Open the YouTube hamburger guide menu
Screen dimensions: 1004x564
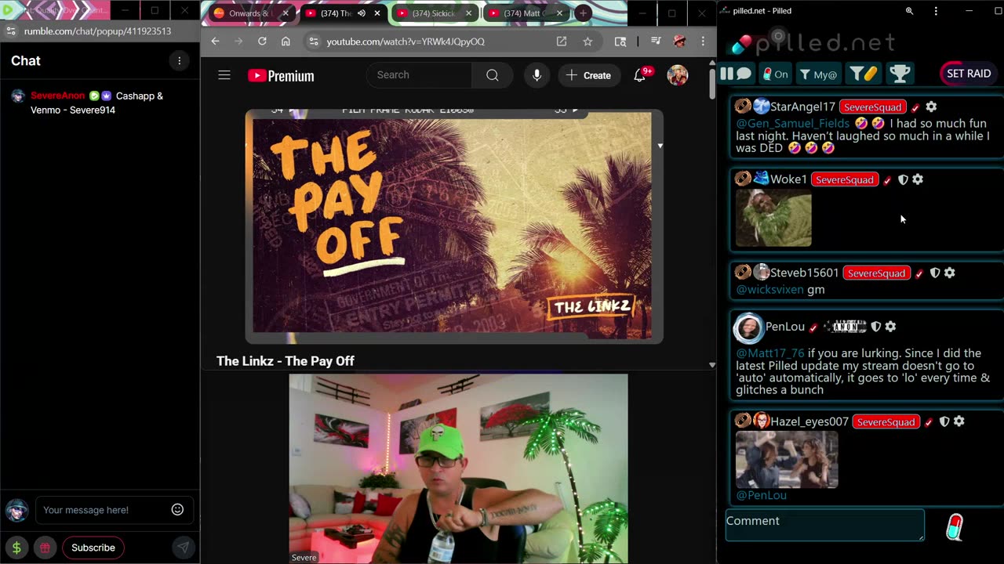click(x=224, y=75)
